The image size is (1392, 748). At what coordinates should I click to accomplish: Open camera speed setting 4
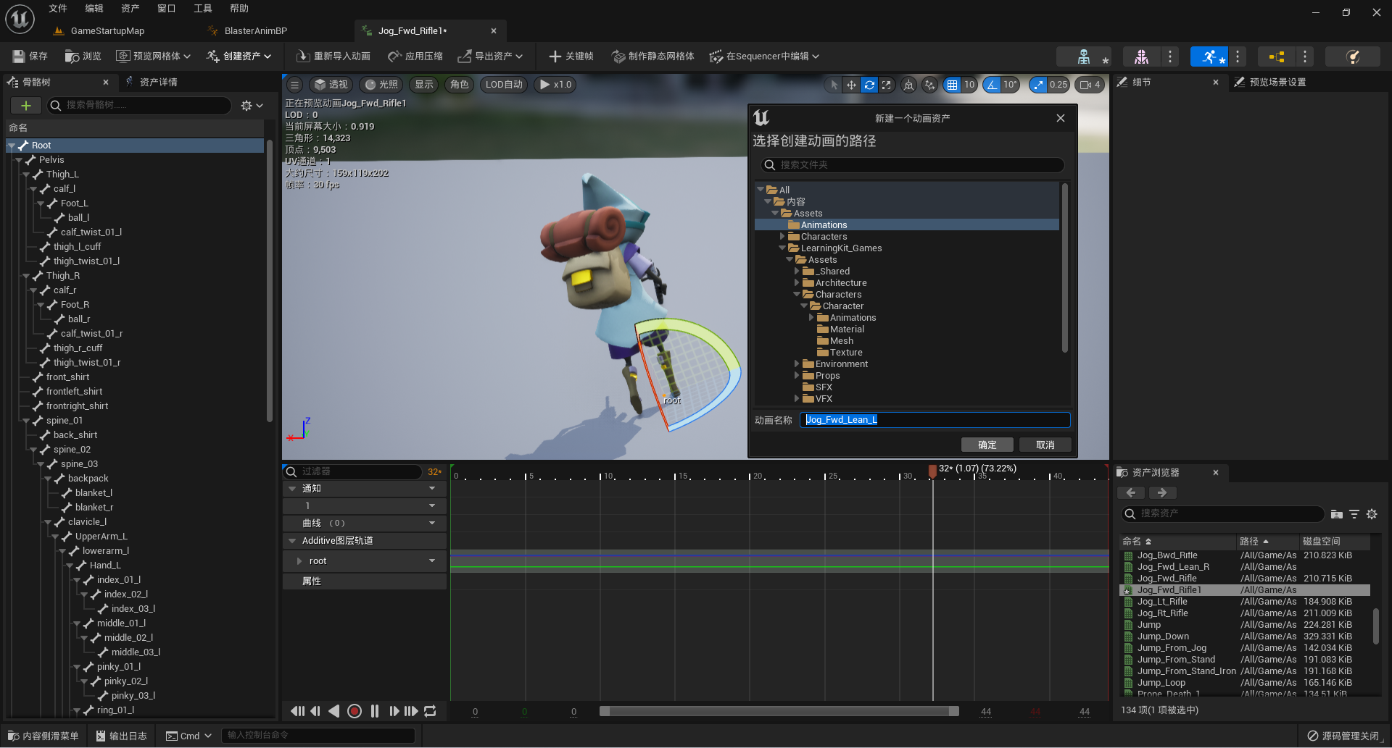point(1090,85)
